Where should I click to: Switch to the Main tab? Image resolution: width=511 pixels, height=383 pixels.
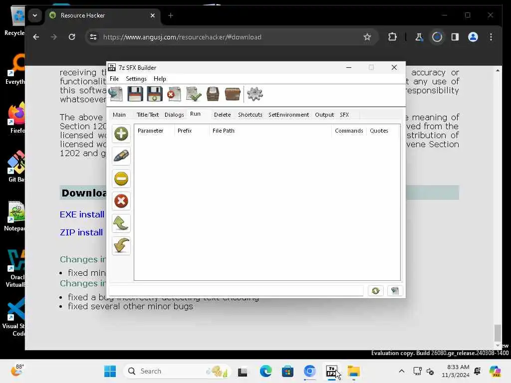[119, 115]
